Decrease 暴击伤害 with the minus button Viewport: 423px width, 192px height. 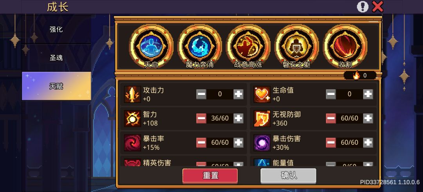(x=331, y=143)
